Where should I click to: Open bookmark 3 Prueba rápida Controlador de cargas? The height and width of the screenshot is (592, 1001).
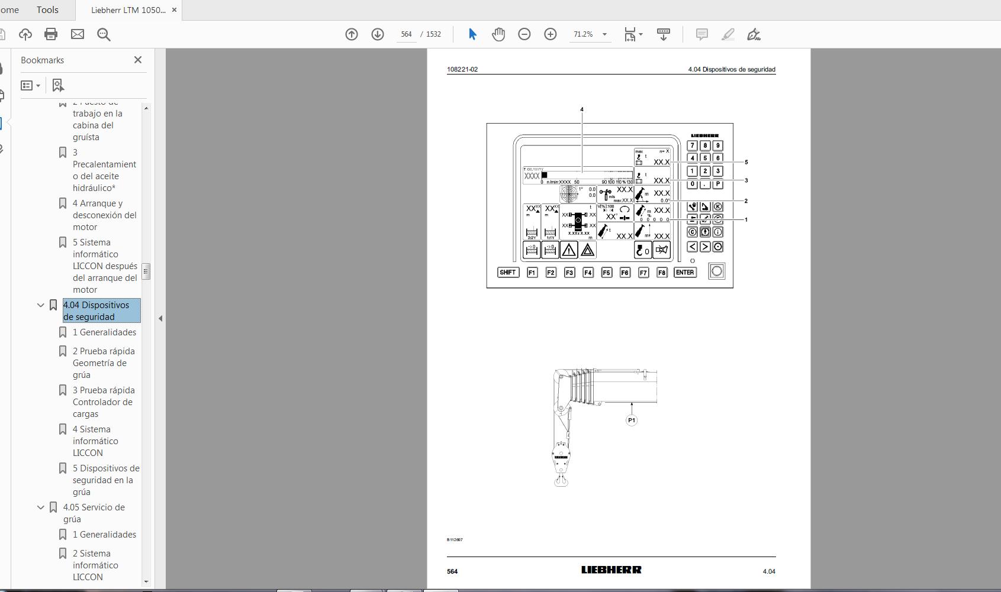coord(103,402)
